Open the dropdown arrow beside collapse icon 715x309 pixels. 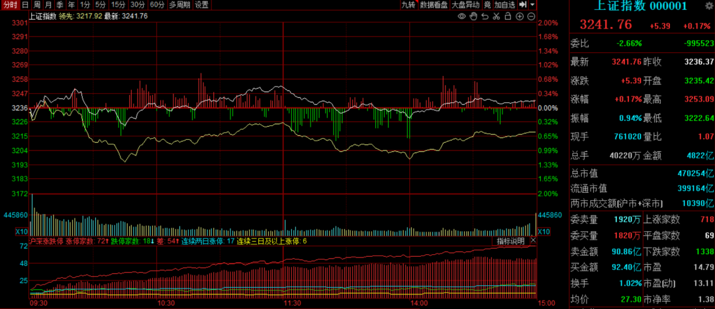tap(532, 5)
